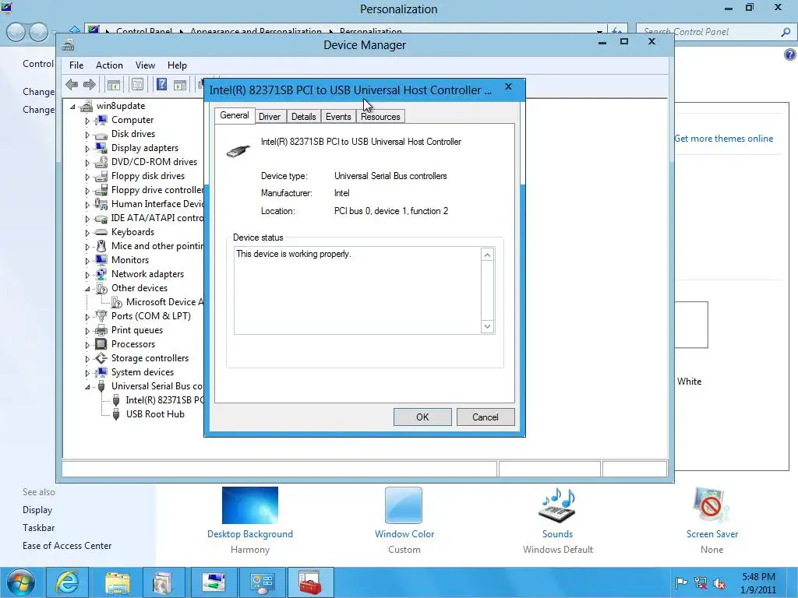Click the Device Manager toolbox taskbar icon
The height and width of the screenshot is (598, 798).
coord(310,582)
